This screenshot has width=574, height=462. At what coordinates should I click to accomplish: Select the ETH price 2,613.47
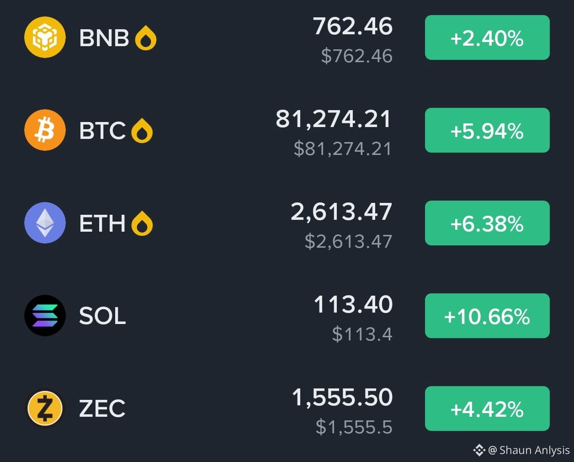pos(341,212)
